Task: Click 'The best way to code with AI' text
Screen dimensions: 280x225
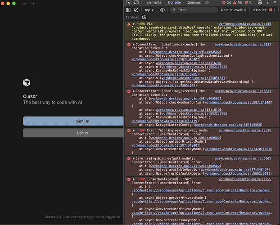Action: 53,102
